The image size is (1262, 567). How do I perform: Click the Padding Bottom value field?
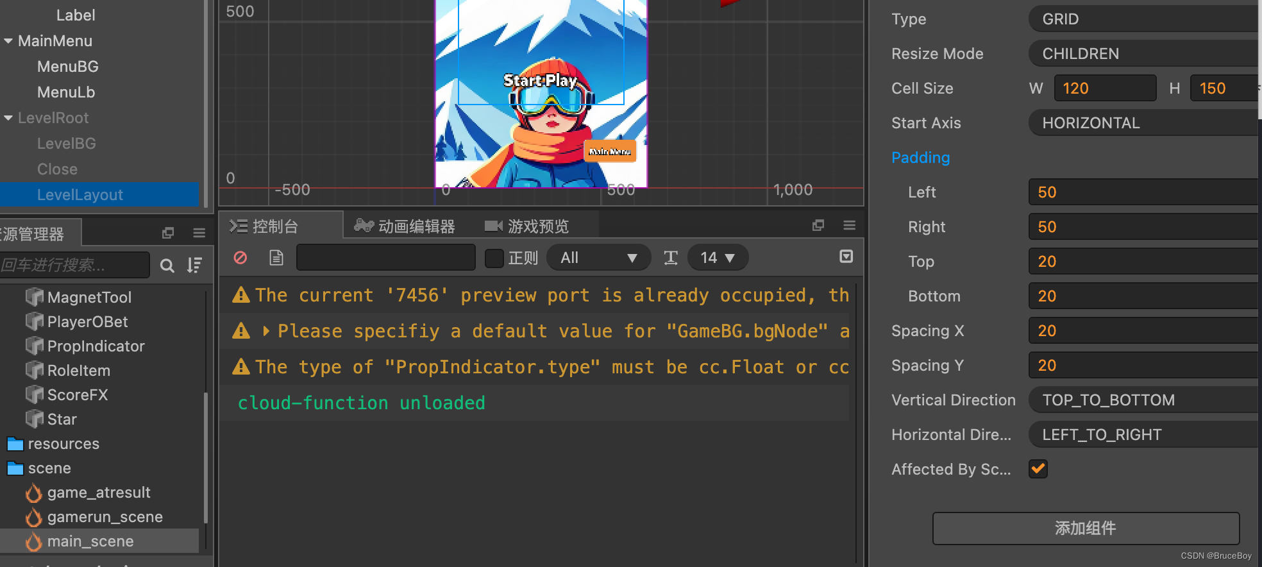tap(1145, 296)
